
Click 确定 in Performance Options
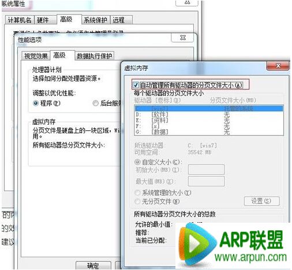[x=93, y=265]
